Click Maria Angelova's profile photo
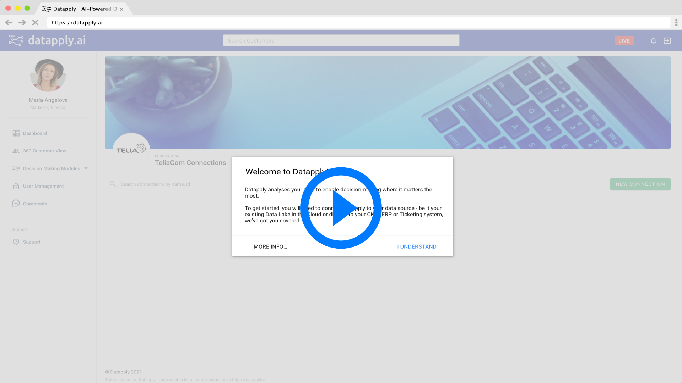 tap(48, 76)
